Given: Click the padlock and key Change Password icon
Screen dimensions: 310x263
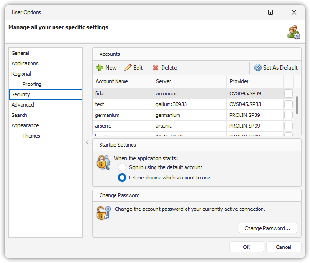Looking at the screenshot, I should [x=103, y=213].
